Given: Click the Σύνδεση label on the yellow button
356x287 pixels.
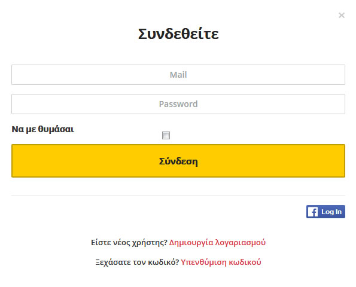Looking at the screenshot, I should 178,161.
